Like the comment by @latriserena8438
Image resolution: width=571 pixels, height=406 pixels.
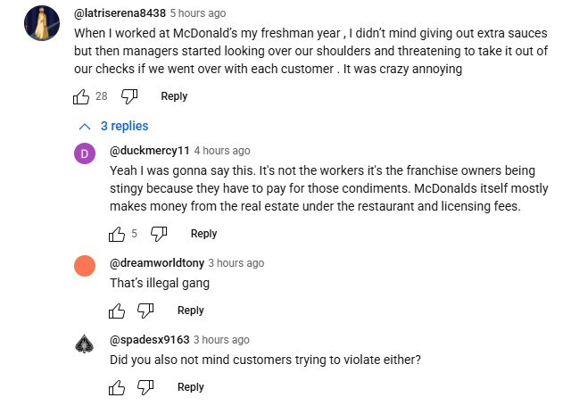[80, 96]
